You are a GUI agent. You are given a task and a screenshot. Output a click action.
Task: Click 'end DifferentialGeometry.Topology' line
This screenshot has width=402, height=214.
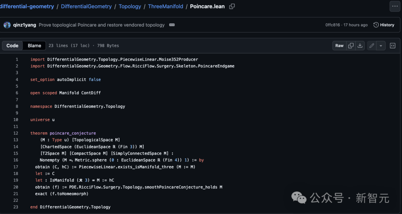[x=70, y=207]
